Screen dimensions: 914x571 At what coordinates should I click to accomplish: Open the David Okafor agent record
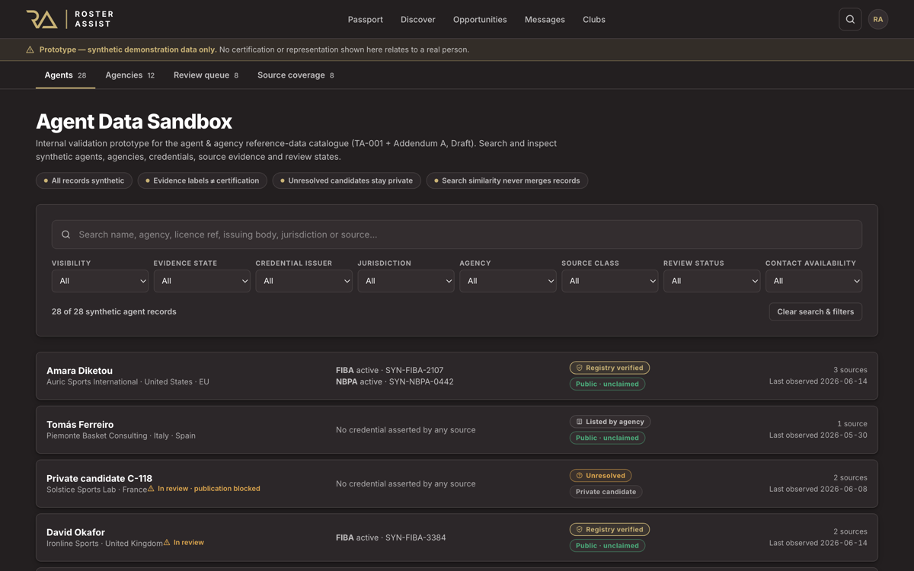point(457,538)
